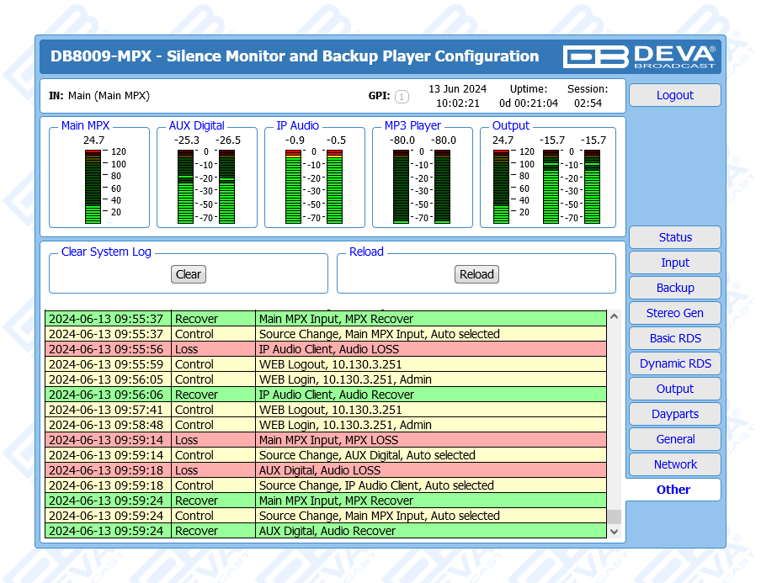Screen dimensions: 761x583
Task: Open the General settings tab
Action: pos(674,439)
